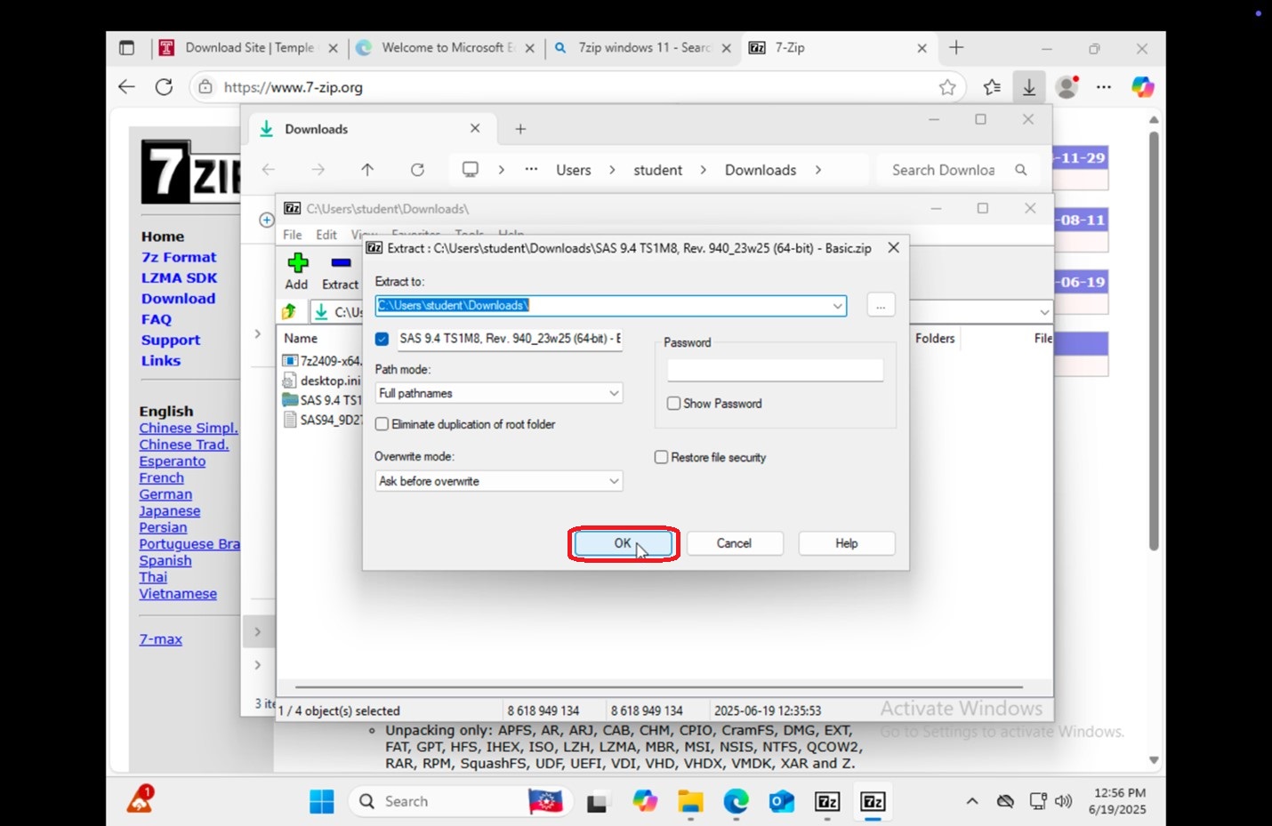Click the up-folder icon in 7-Zip
The image size is (1272, 826).
pyautogui.click(x=289, y=312)
